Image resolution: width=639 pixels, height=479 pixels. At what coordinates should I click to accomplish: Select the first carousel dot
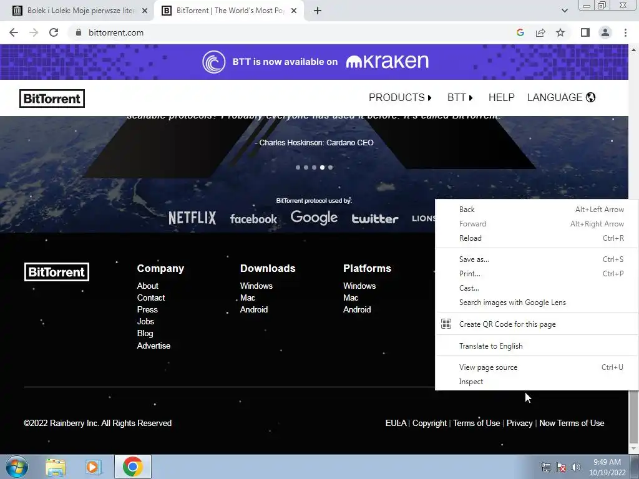click(298, 167)
